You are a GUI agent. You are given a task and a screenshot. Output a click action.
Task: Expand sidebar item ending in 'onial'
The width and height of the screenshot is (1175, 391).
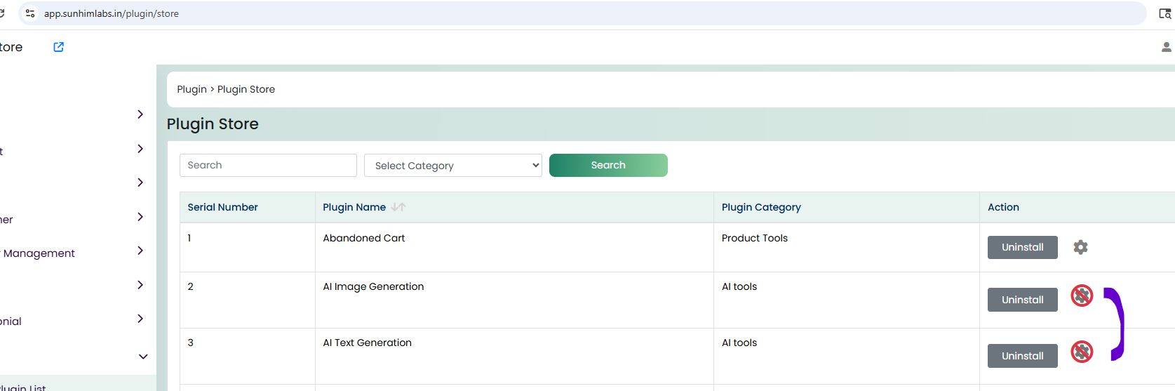140,319
